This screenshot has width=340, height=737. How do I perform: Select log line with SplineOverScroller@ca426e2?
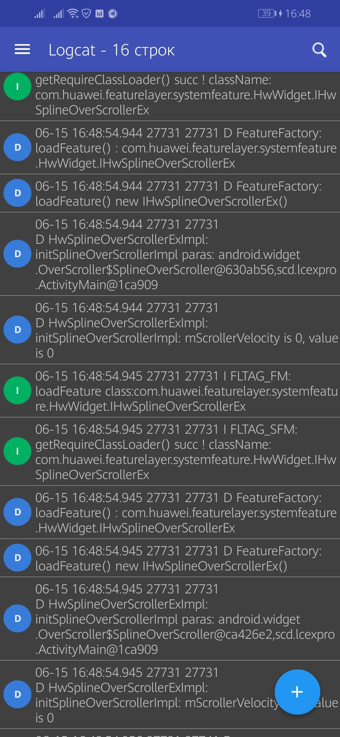coord(170,619)
